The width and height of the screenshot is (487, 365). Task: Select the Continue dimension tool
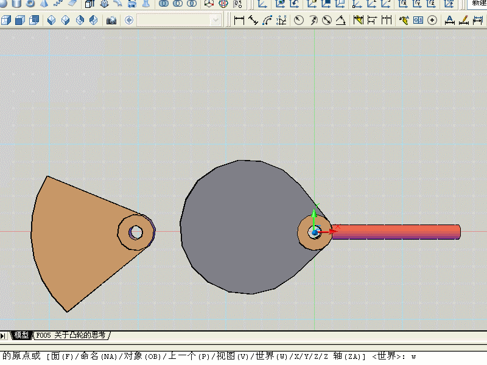tap(387, 20)
